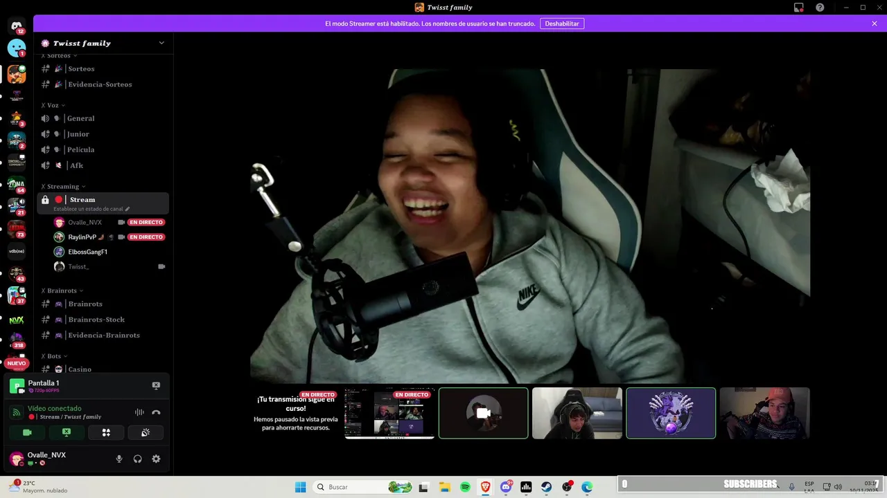Select the Stream voice channel
This screenshot has width=887, height=498.
(x=103, y=203)
